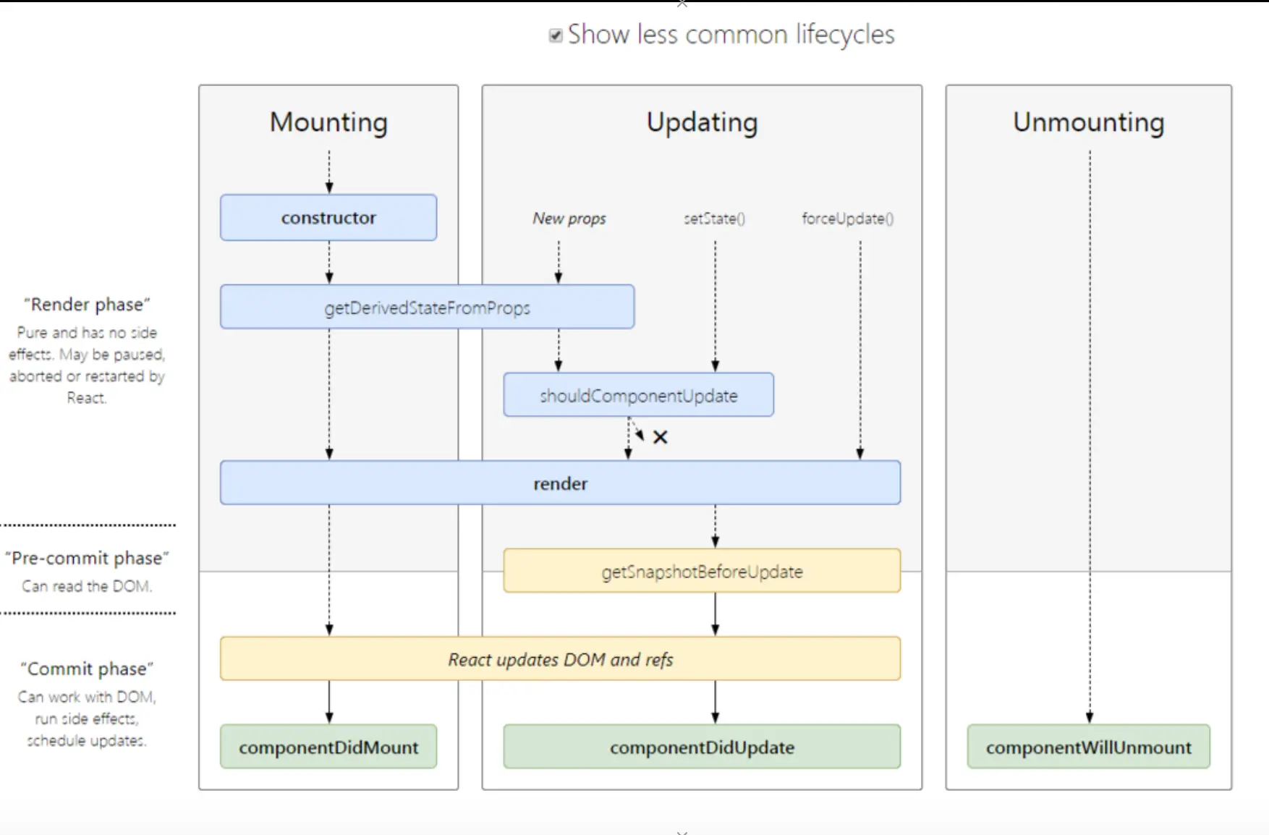Click the "Render phase" heading
Viewport: 1269px width, 835px height.
[87, 305]
